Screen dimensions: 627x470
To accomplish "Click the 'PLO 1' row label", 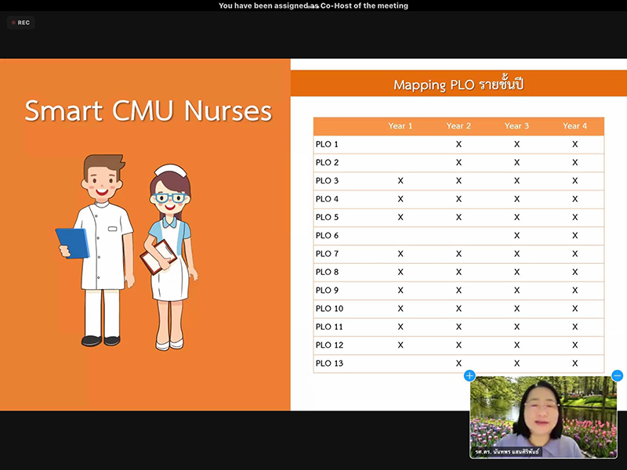I will tap(327, 144).
